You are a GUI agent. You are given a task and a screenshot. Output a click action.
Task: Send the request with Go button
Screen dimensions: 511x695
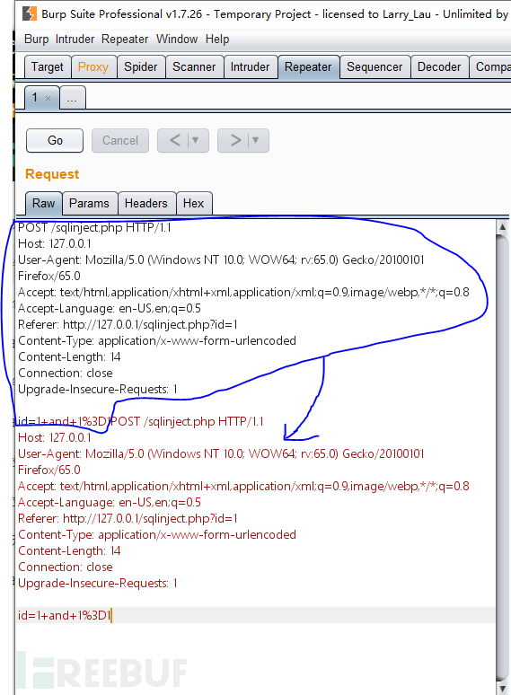pos(55,140)
